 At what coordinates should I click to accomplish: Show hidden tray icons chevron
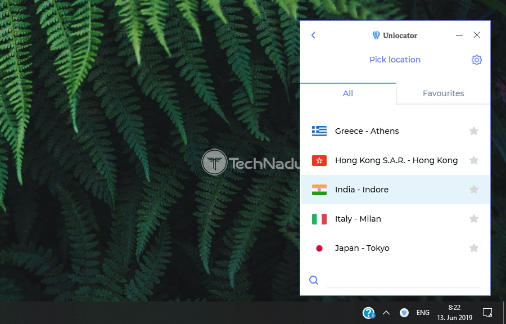click(x=386, y=313)
